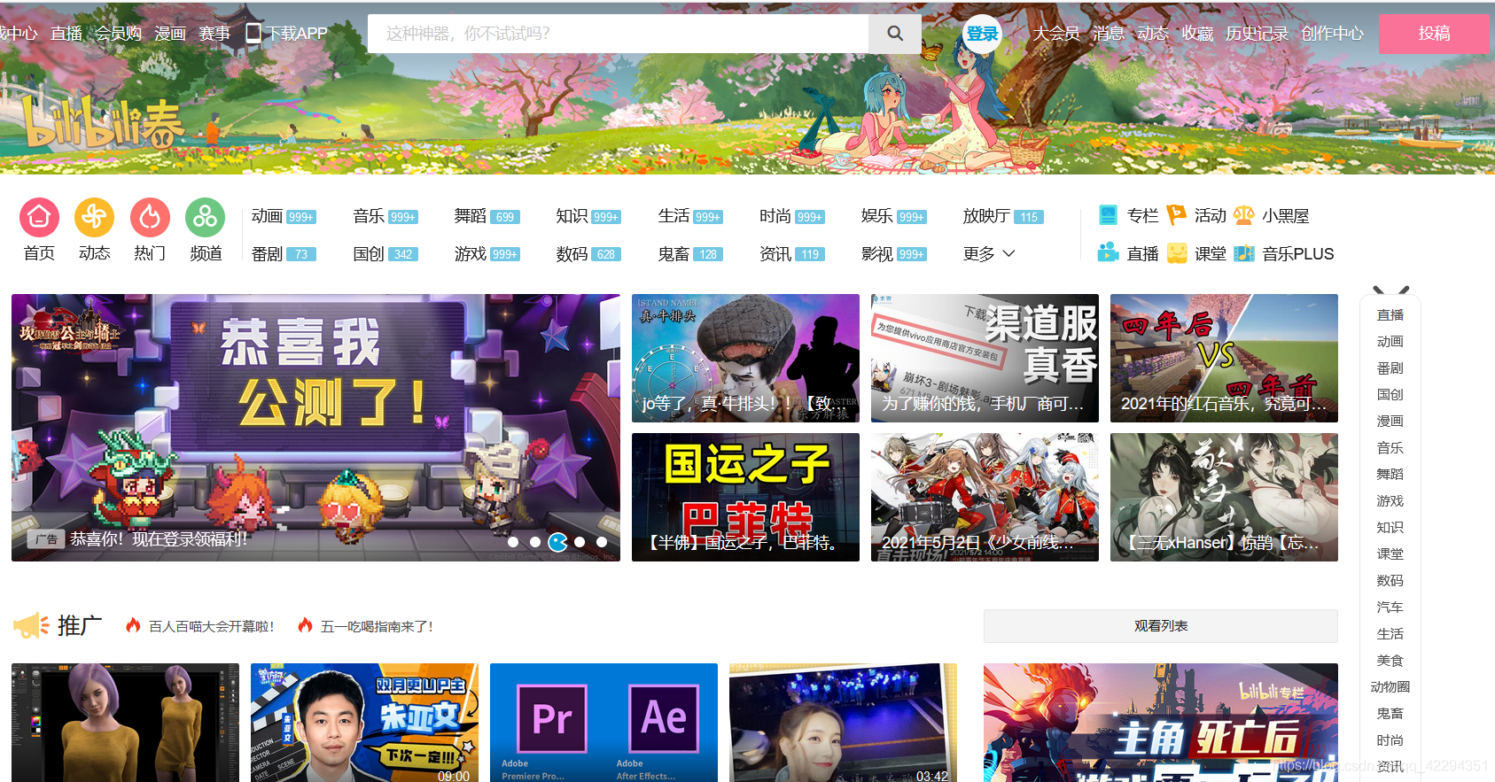Click the pink 投稿 upload button
Screen dimensions: 1495x782
pos(1434,34)
